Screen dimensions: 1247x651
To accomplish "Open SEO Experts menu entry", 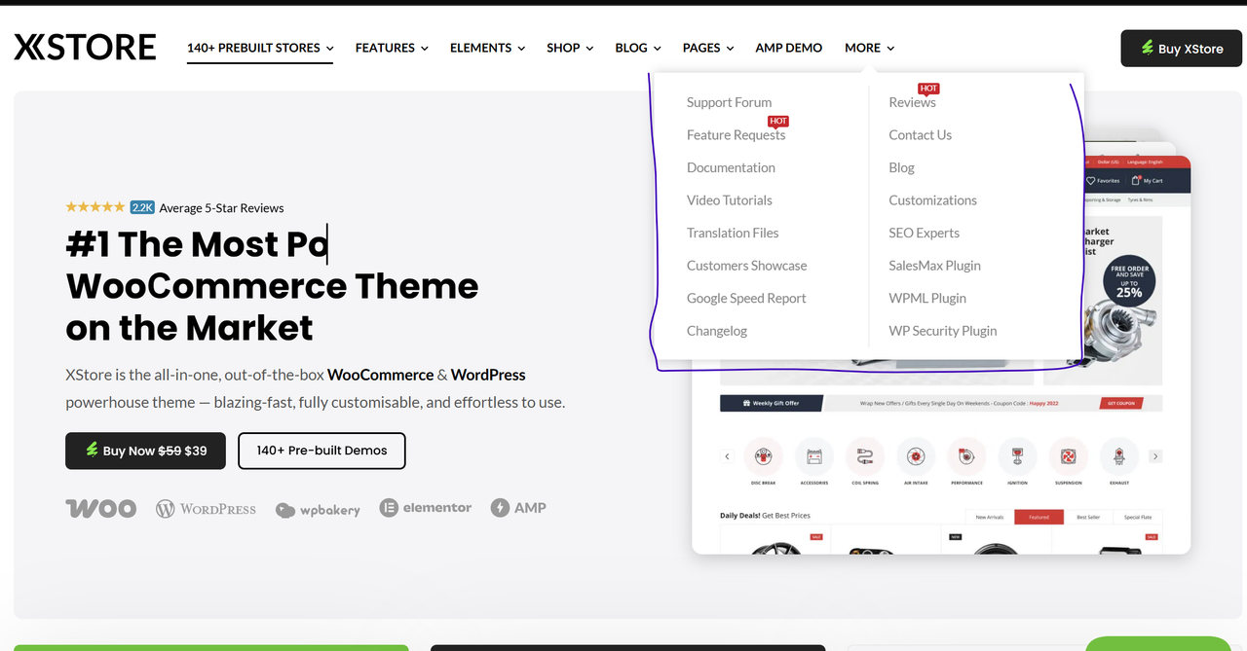I will pyautogui.click(x=924, y=233).
